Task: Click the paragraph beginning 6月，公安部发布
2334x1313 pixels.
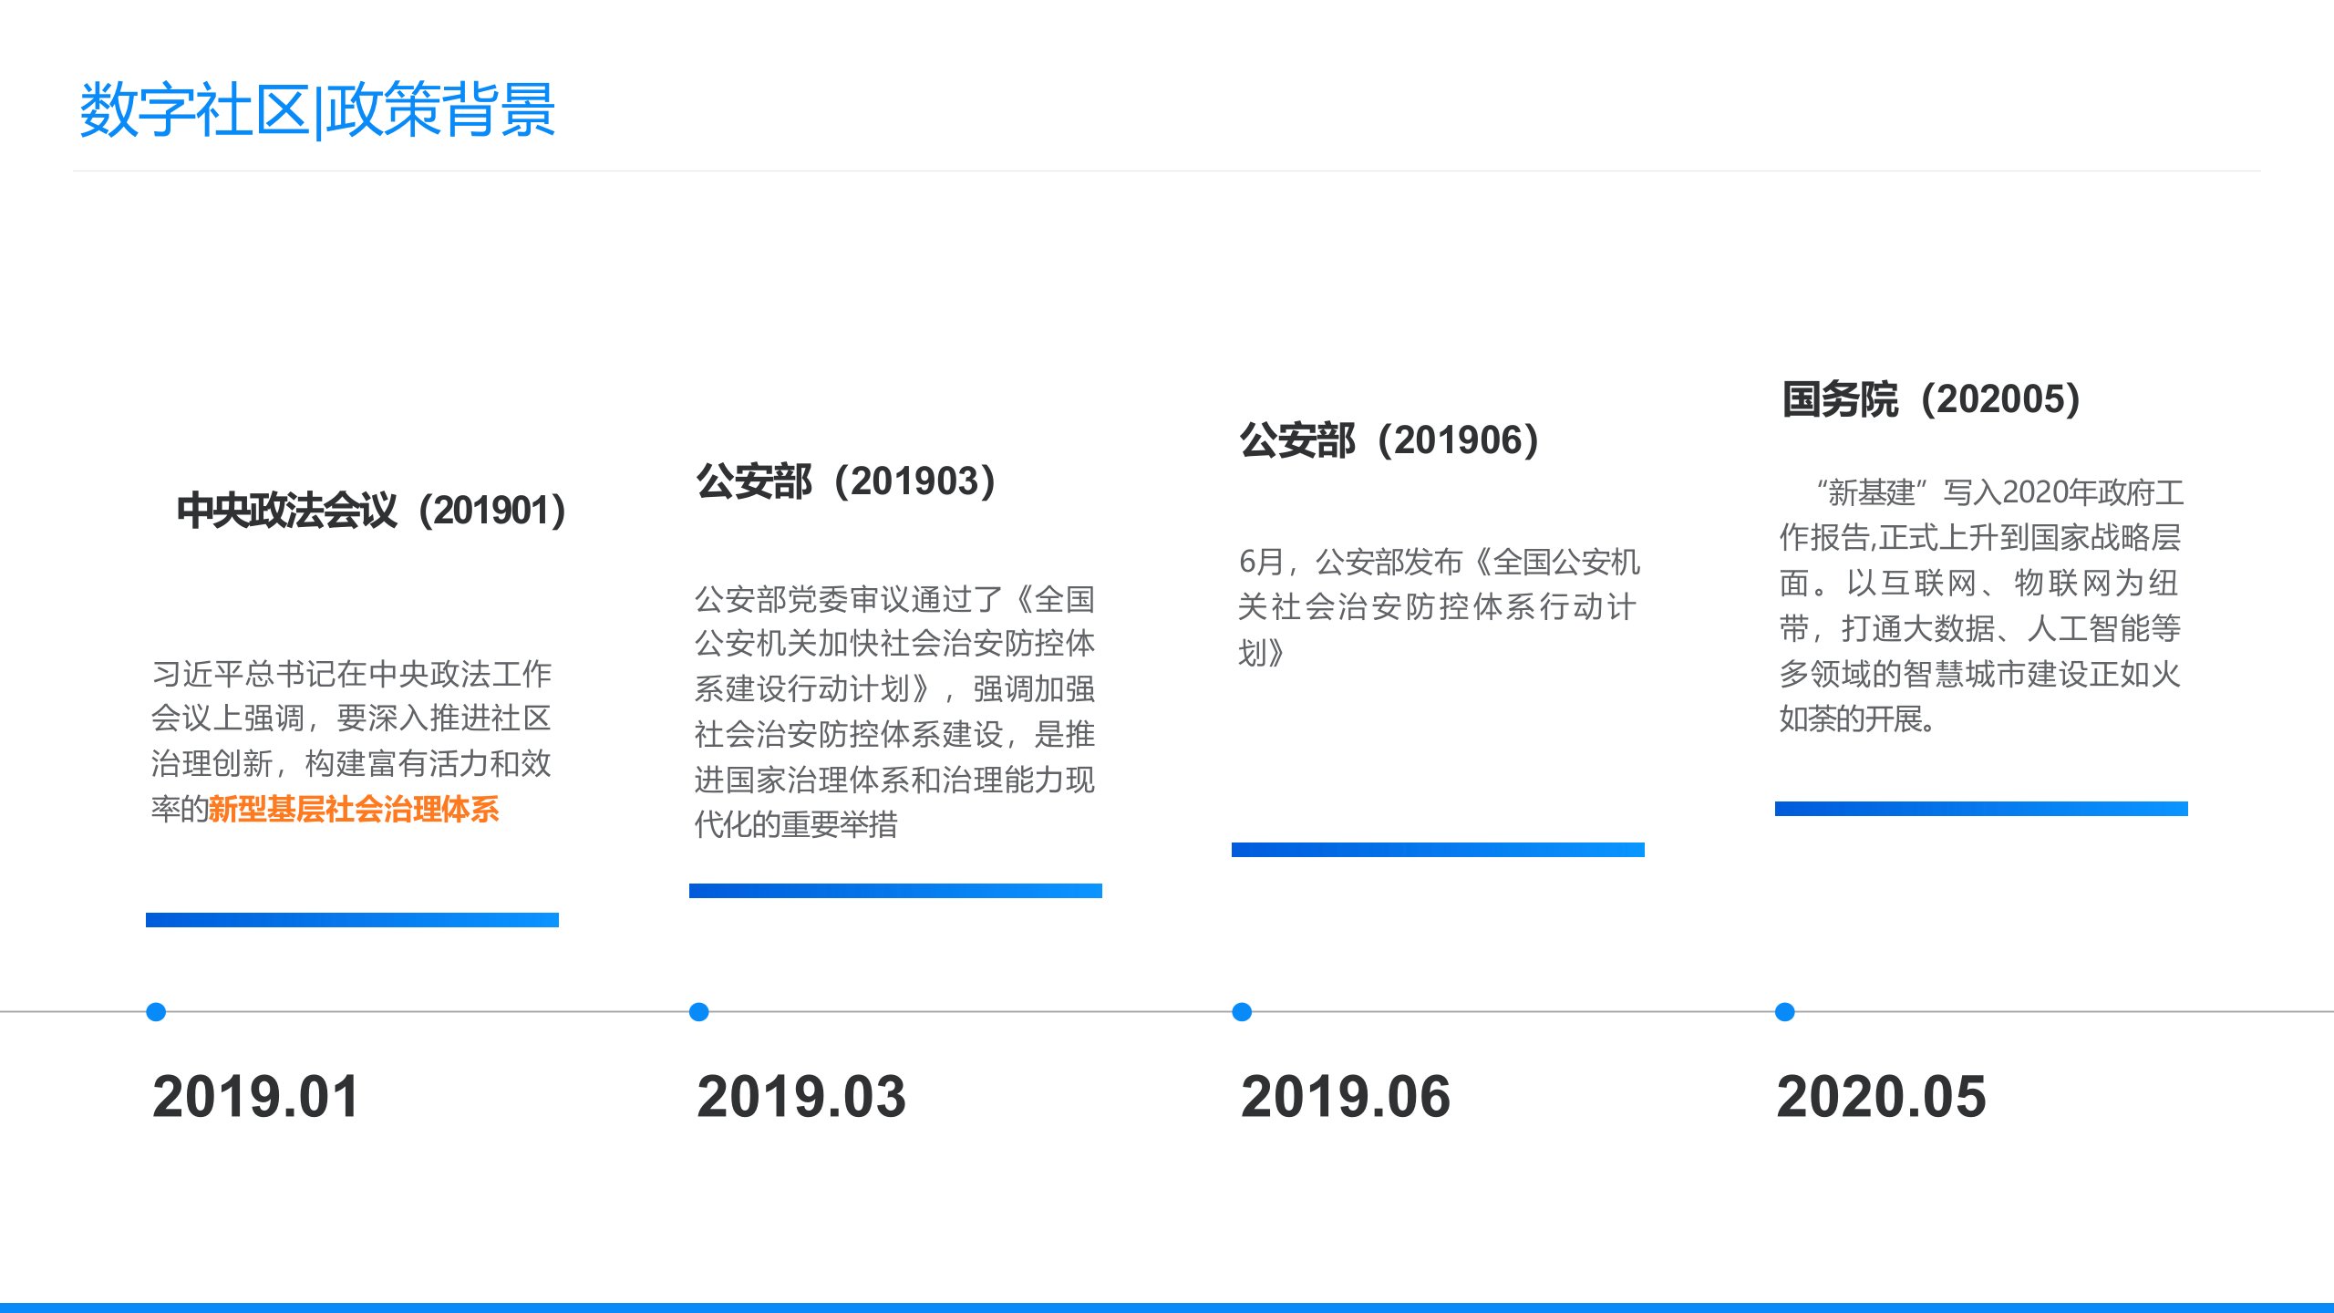Action: click(x=1438, y=606)
